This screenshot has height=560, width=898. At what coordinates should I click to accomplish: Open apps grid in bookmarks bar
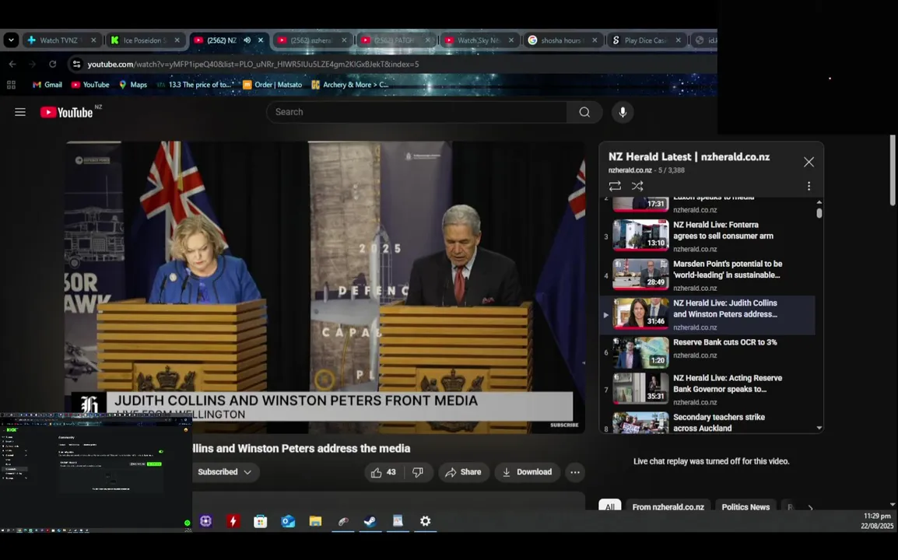click(x=11, y=85)
